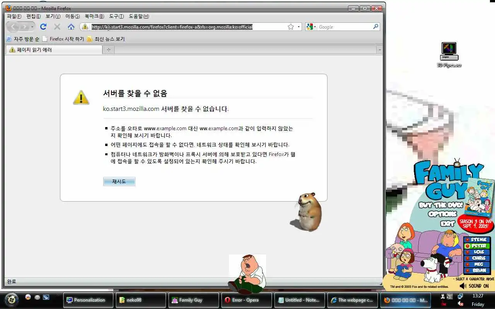The image size is (495, 309).
Task: Select the Chris character option
Action: (477, 258)
